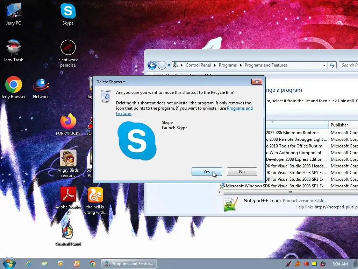The image size is (358, 269).
Task: Click the horizontal scrollbar in the program list
Action: [x=291, y=192]
